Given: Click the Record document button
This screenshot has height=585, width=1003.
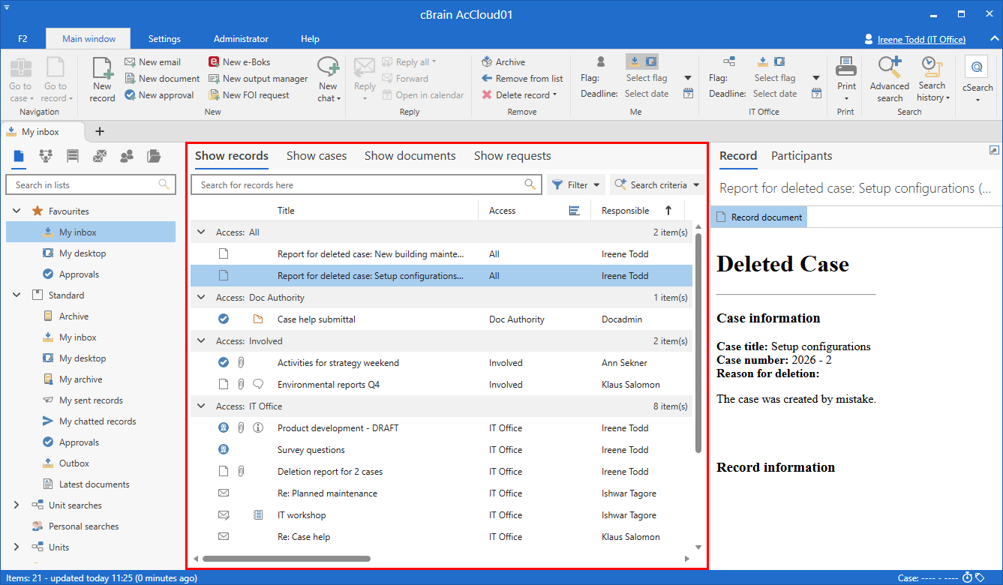Looking at the screenshot, I should point(758,217).
